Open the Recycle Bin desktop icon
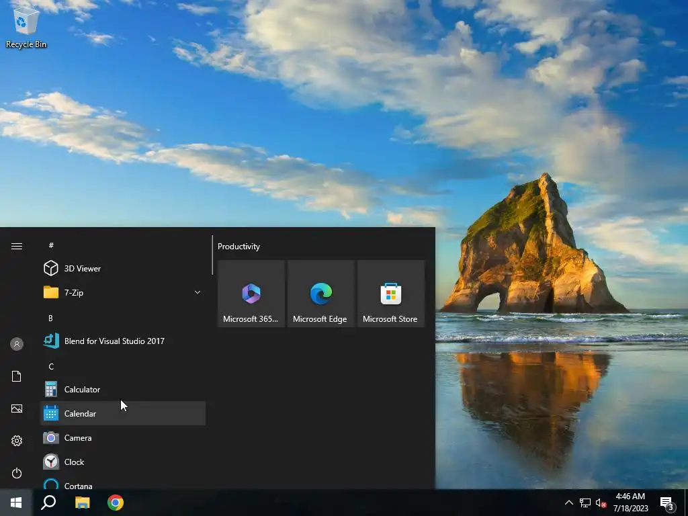Viewport: 688px width, 516px height. (26, 27)
